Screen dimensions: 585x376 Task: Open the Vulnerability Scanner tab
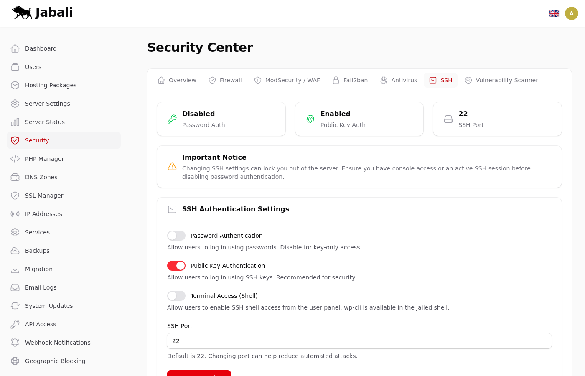click(x=501, y=80)
